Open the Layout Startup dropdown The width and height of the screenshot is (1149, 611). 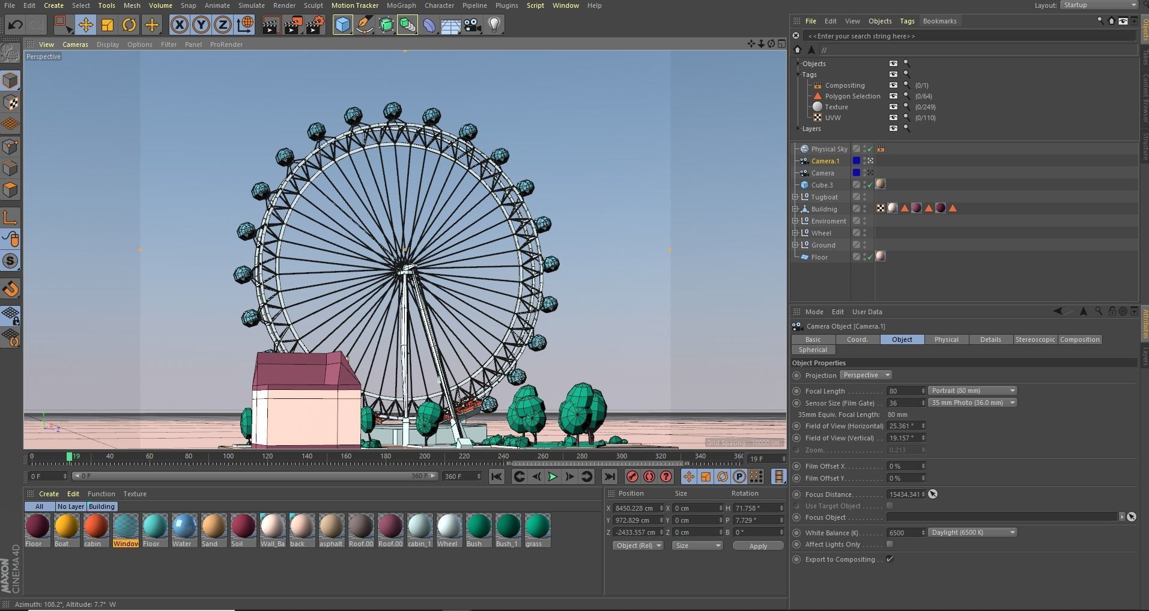[1099, 5]
